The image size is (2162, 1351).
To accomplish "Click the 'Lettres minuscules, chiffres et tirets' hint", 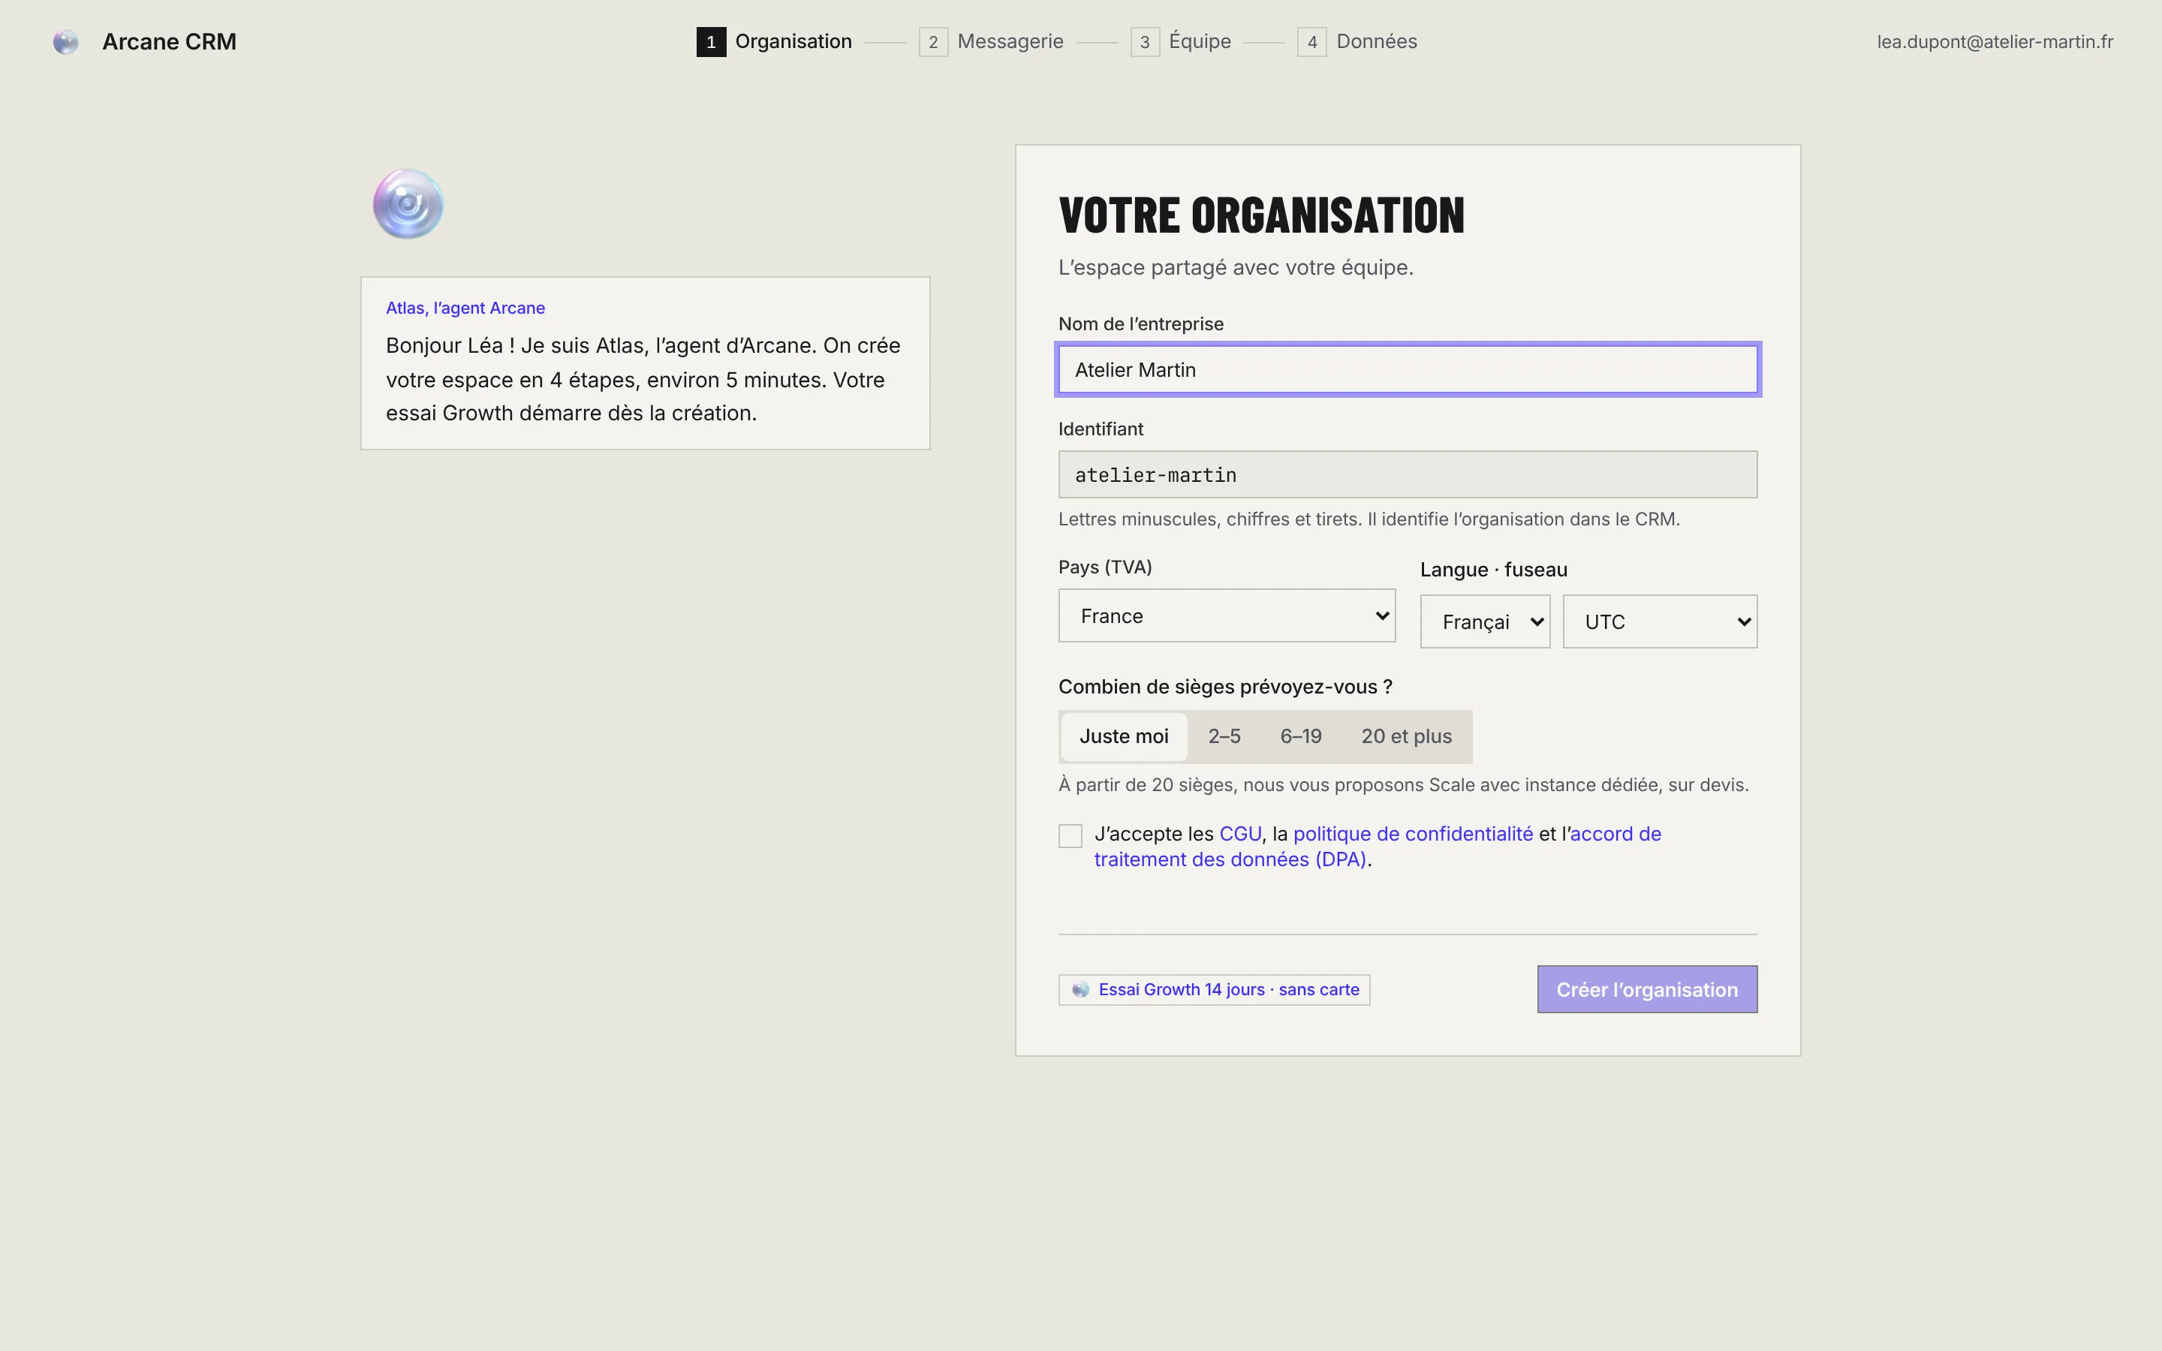I will click(1369, 519).
